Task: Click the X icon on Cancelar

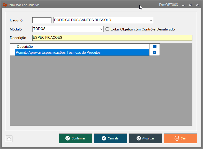Action: [x=104, y=138]
